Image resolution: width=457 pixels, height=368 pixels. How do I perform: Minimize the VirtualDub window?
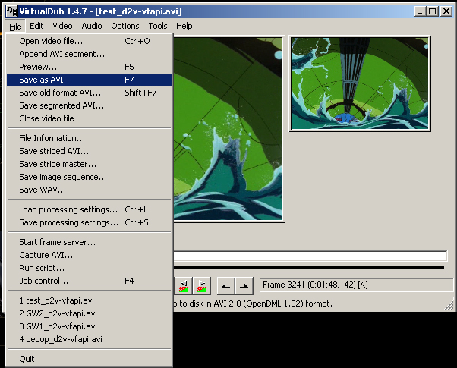click(420, 11)
